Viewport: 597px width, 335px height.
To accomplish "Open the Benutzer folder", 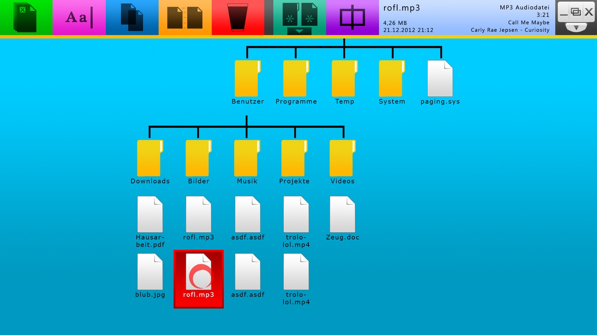I will tap(247, 79).
